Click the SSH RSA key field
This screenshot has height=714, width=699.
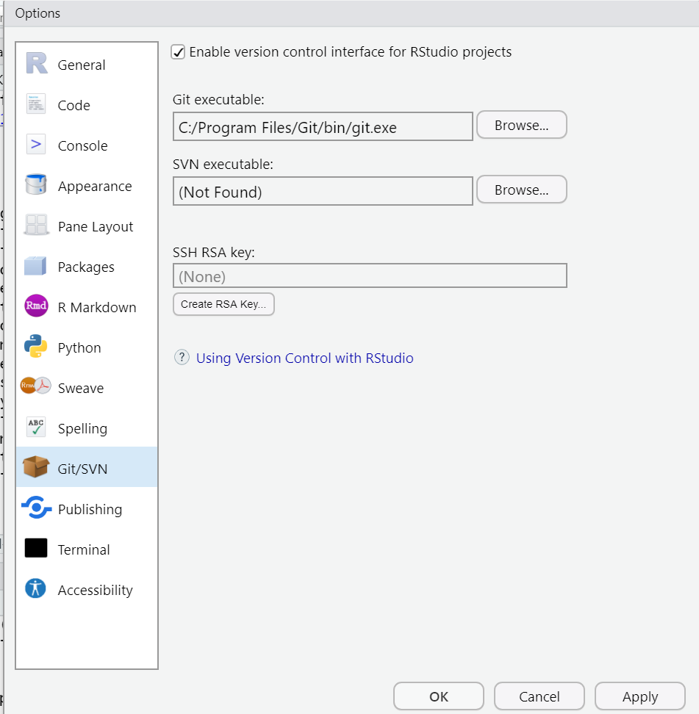370,275
